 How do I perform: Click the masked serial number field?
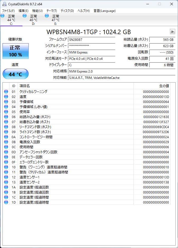coord(91,46)
